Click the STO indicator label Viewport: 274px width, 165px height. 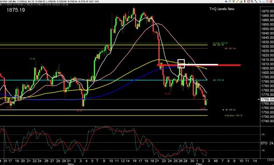tap(264, 143)
